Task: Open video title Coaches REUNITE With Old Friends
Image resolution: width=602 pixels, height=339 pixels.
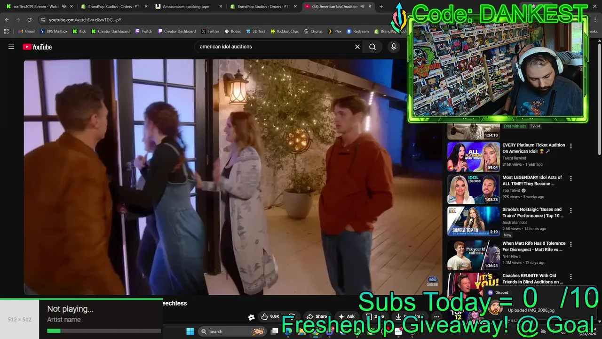Action: (532, 279)
